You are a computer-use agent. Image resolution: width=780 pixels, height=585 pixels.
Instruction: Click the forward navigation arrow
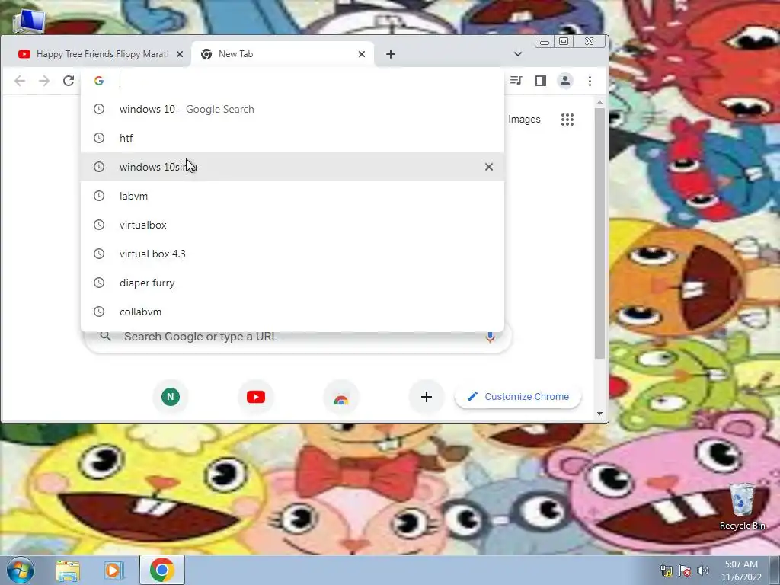point(44,81)
